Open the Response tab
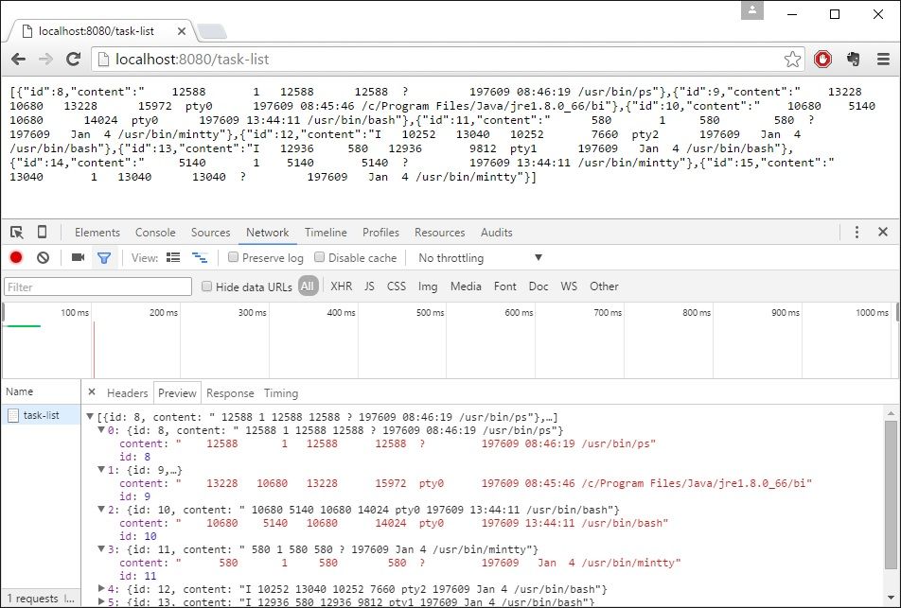 pos(230,393)
